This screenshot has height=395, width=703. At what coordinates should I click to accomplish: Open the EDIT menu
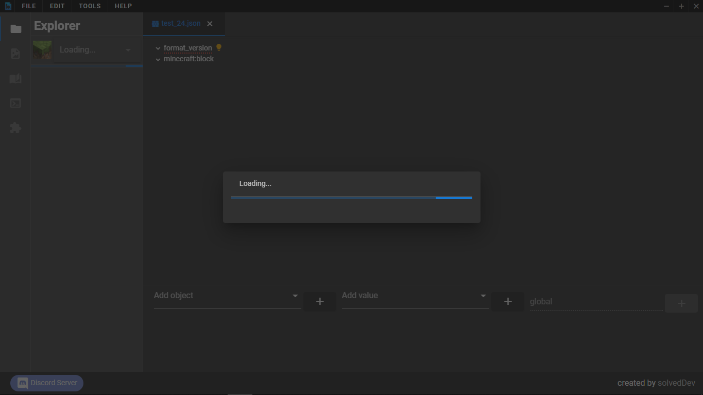pyautogui.click(x=57, y=6)
